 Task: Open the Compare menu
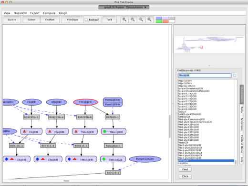point(49,13)
